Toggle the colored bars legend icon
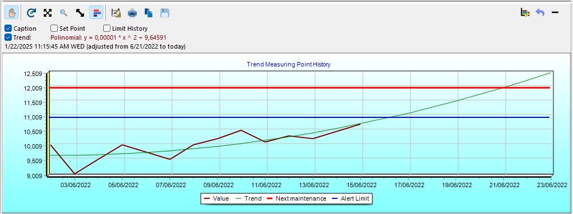 (x=97, y=13)
